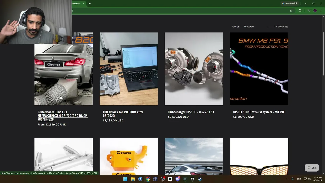325x183 pixels.
Task: Open the Chrome three-dot menu
Action: click(x=321, y=11)
